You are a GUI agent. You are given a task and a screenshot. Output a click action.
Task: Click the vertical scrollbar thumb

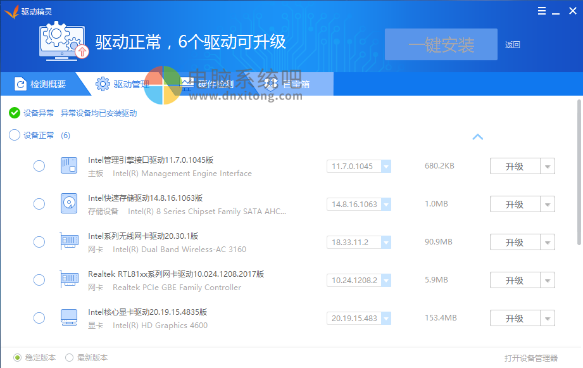[579, 172]
